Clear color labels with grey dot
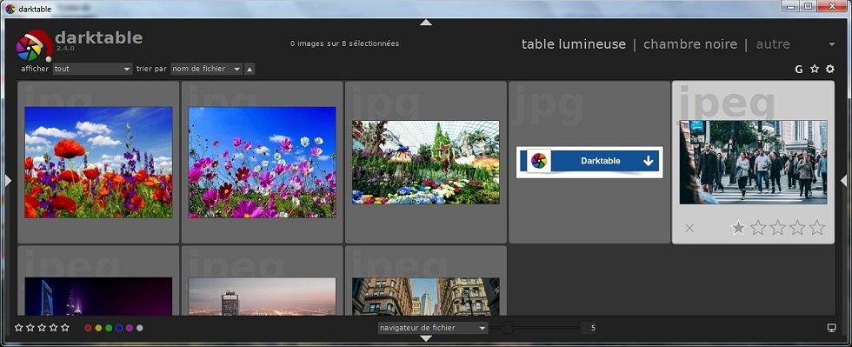The image size is (852, 347). click(x=140, y=328)
